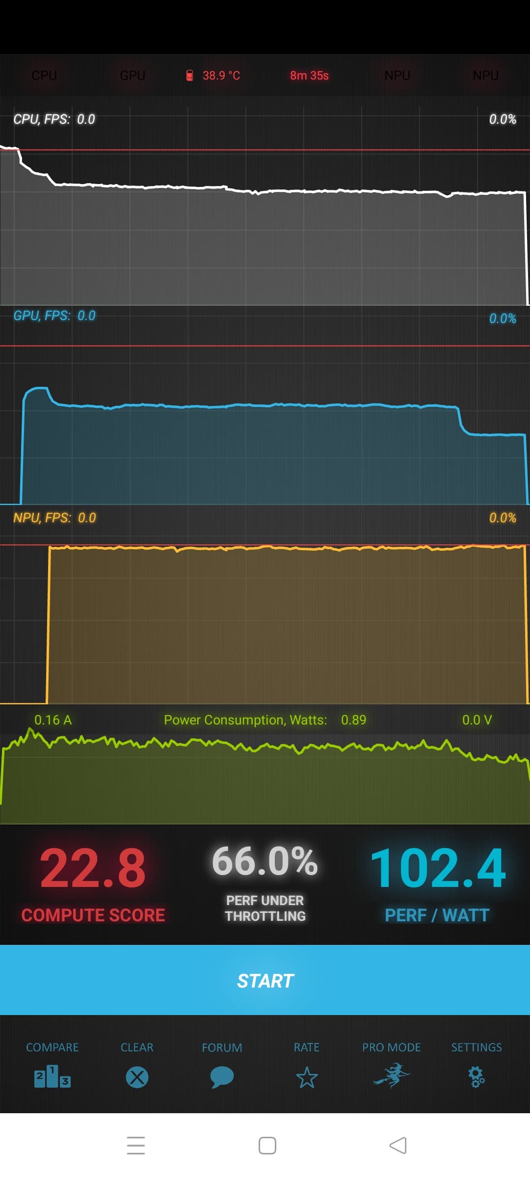
Task: Open the Forum speech bubble icon
Action: tap(222, 1077)
